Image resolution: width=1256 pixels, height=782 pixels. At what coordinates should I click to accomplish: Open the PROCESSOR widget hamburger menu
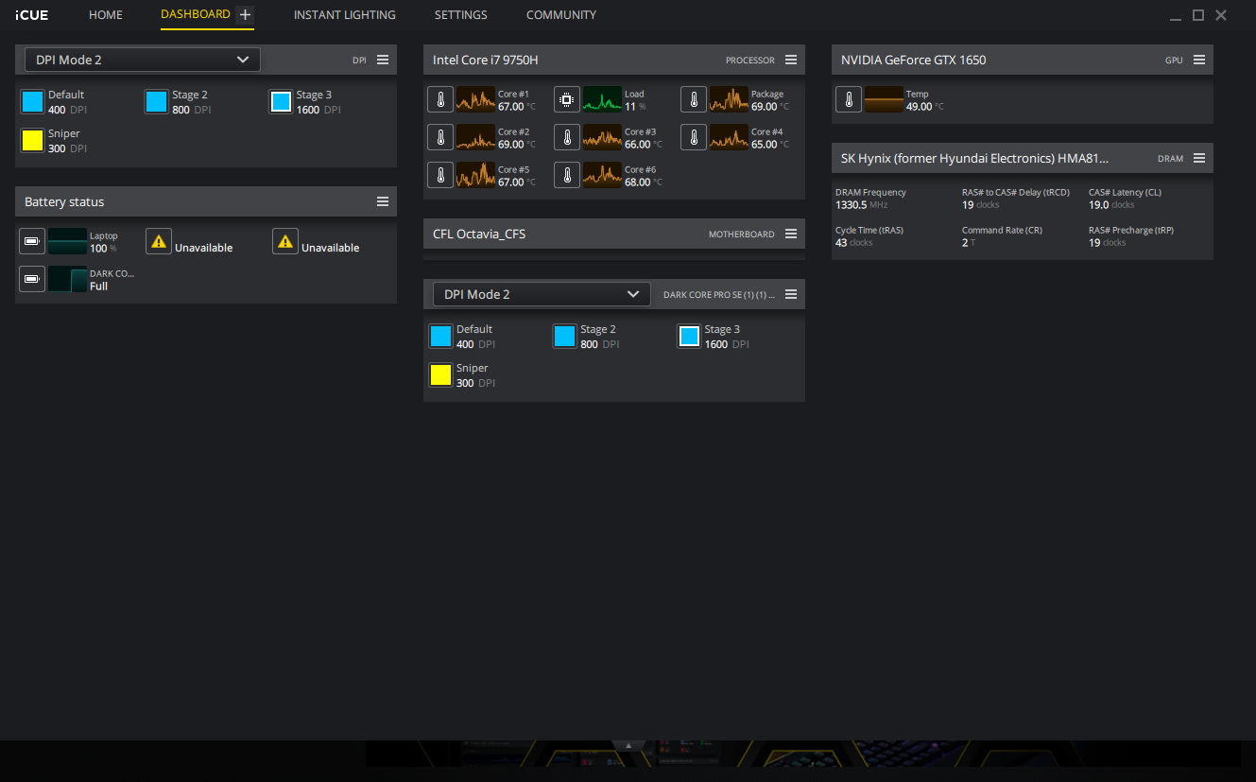pos(791,60)
